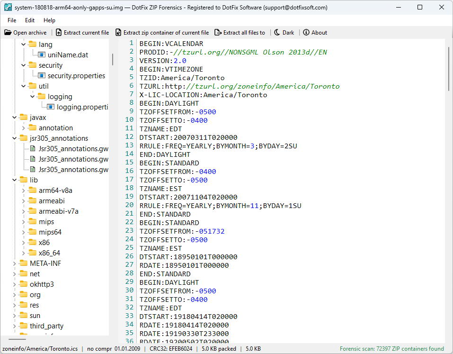Click the third_party folder icon
The width and height of the screenshot is (453, 354).
coord(24,326)
